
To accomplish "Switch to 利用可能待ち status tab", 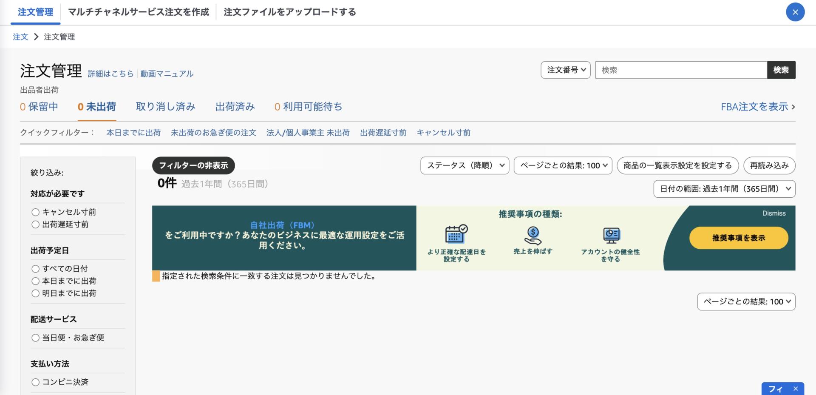I will tap(308, 107).
